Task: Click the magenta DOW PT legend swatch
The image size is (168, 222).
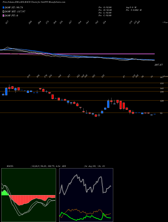Action: [x=4, y=15]
